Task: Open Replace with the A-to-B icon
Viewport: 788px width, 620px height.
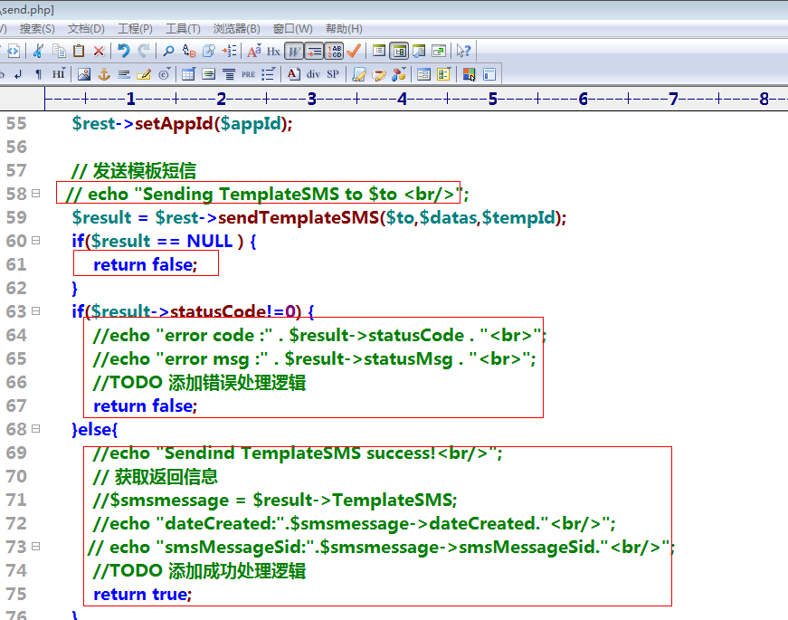Action: point(189,51)
